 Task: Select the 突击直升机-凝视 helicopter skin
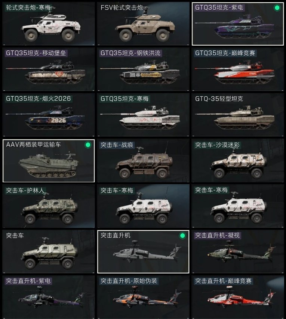coord(238,252)
